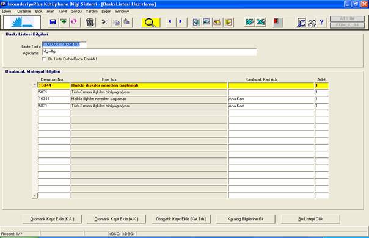This screenshot has height=238, width=369.
Task: Toggle 'Bu Liste Daha Önce Basıldı' checkbox
Action: (44, 59)
